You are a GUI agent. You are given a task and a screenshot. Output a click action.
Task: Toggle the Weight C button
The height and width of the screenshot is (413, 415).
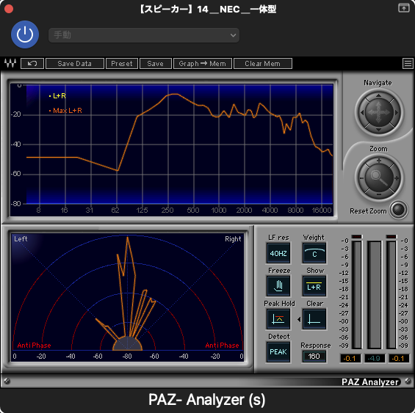tap(314, 253)
